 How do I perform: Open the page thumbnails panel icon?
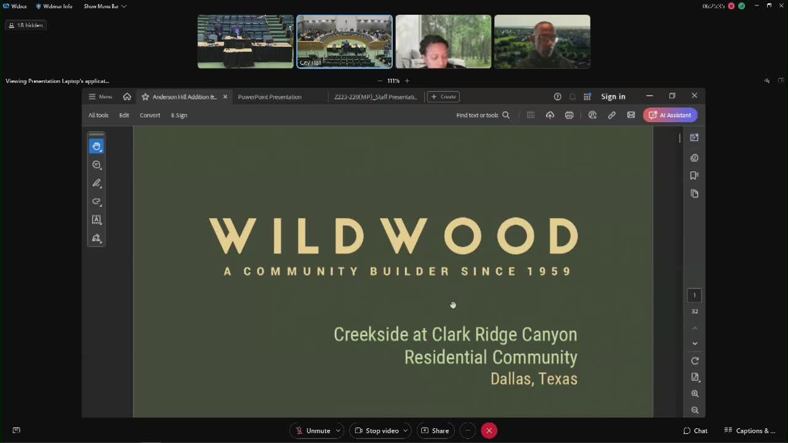[694, 193]
